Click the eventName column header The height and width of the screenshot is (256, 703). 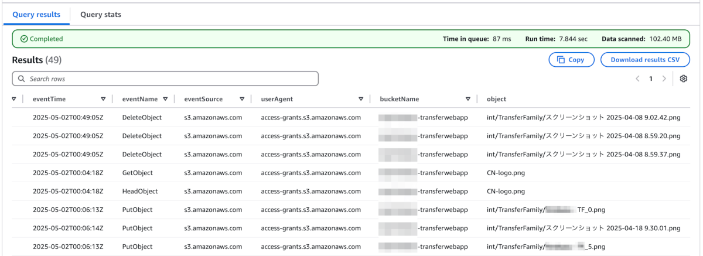[139, 99]
